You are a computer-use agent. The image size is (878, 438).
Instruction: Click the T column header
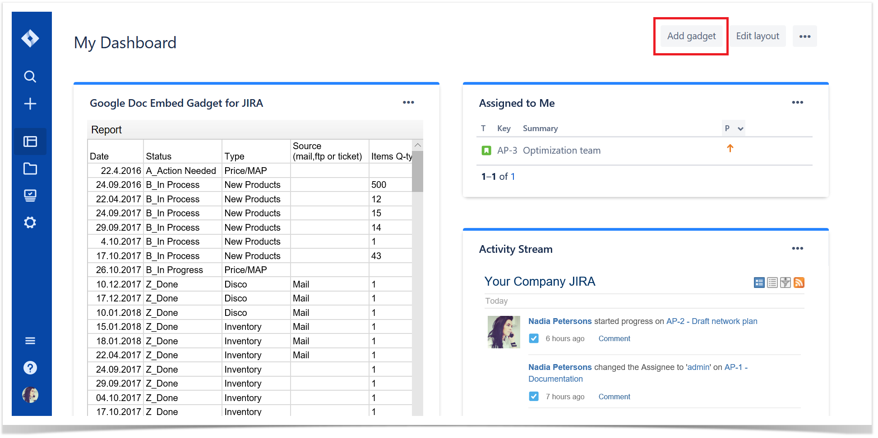[483, 128]
